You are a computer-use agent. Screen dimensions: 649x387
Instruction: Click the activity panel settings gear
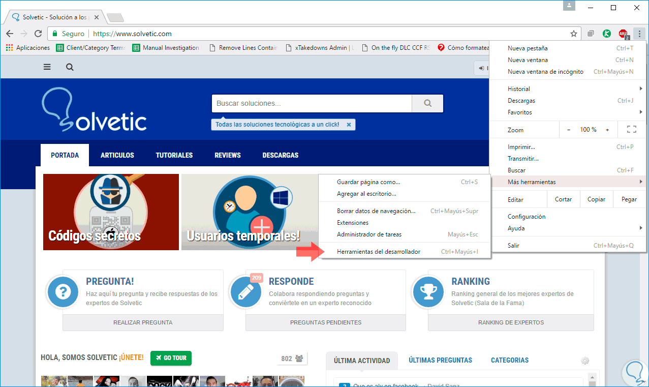(585, 361)
